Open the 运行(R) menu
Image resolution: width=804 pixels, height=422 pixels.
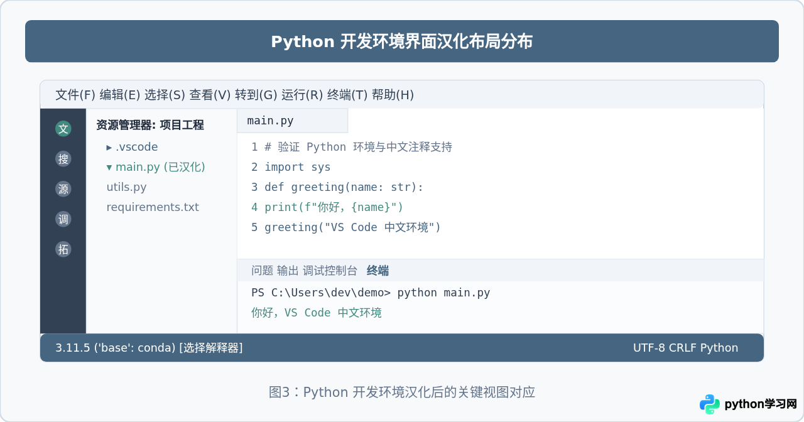click(302, 95)
